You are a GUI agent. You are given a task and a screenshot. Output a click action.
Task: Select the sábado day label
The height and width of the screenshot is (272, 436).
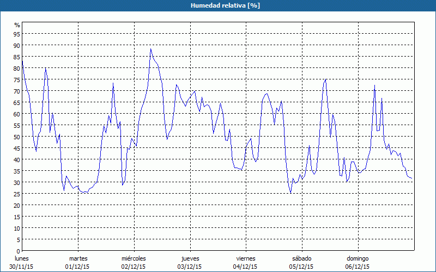301,258
